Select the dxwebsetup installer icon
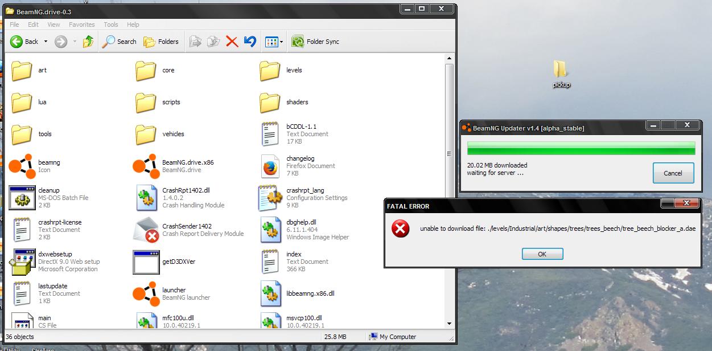Screen dimensions: 712x351 click(22, 262)
